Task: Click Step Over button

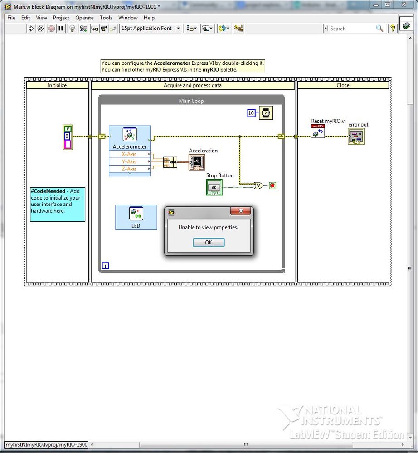Action: pyautogui.click(x=104, y=28)
